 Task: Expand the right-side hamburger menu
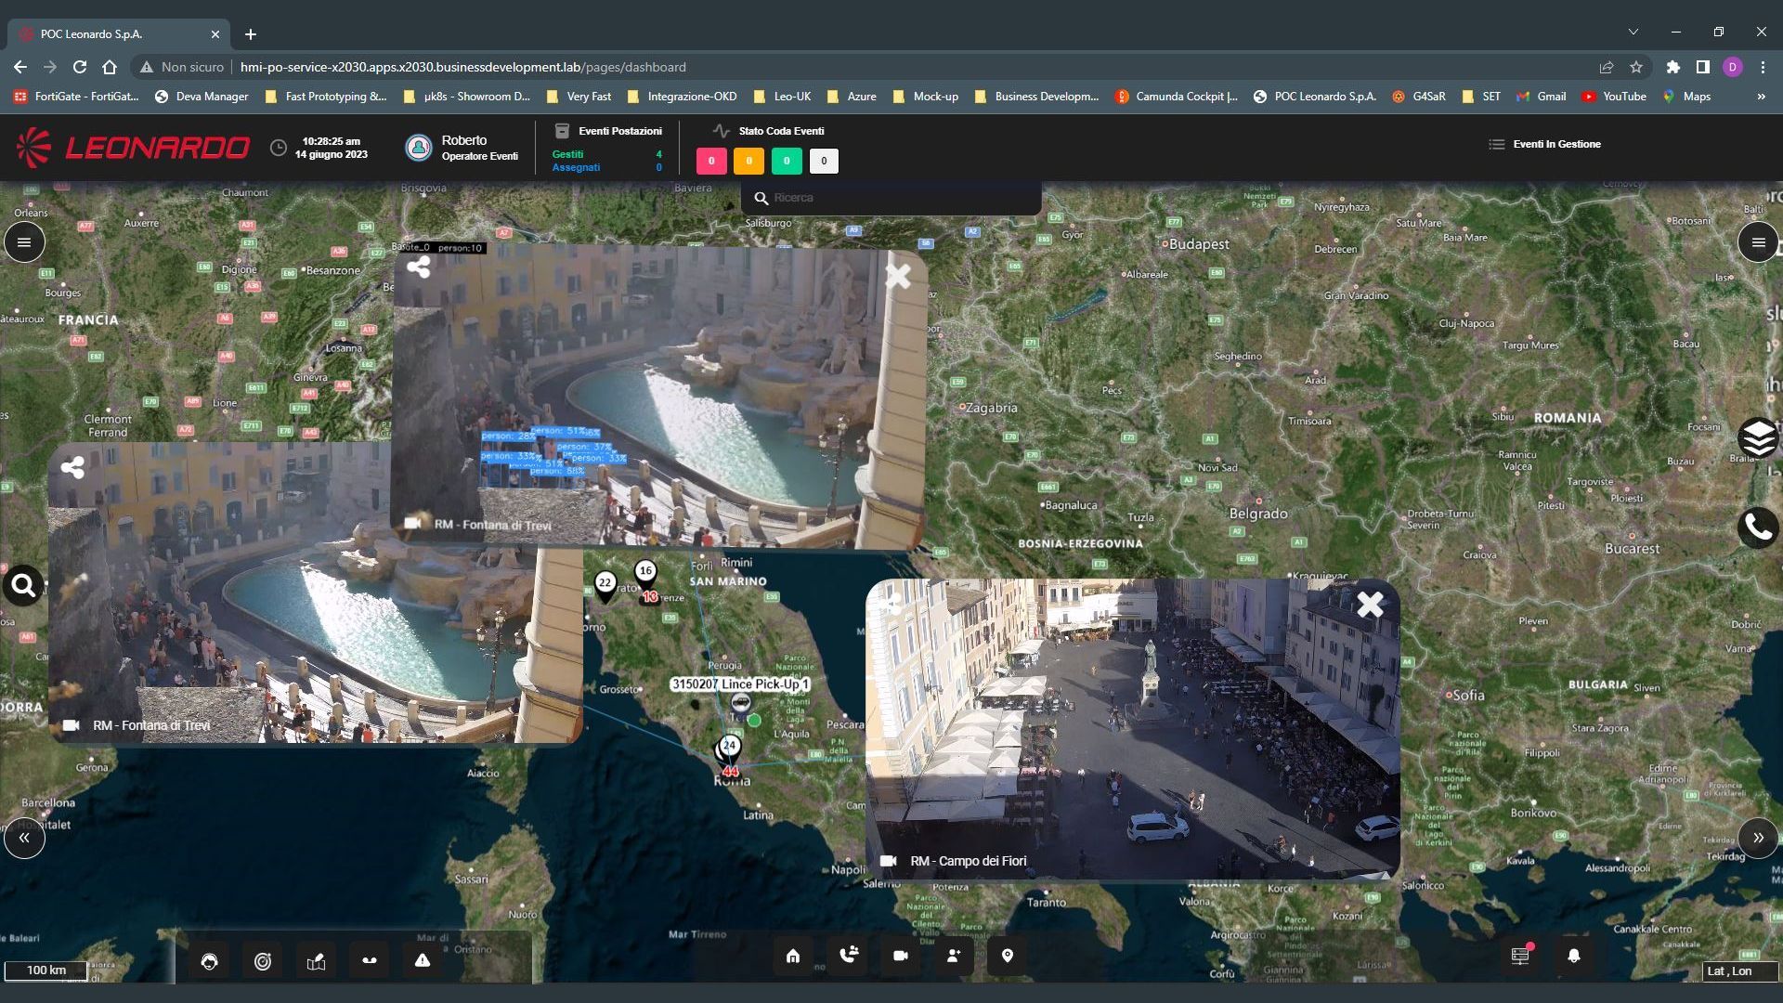pyautogui.click(x=1757, y=242)
